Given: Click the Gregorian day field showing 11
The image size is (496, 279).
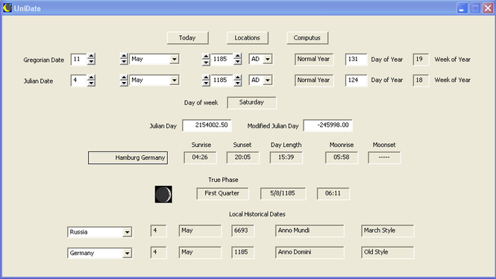Looking at the screenshot, I should click(x=78, y=59).
